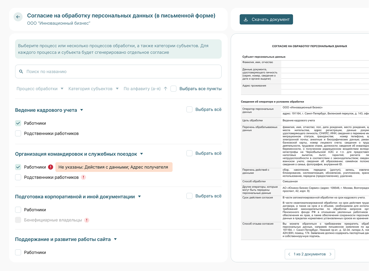The height and width of the screenshot is (271, 369).
Task: Click the 1 из 2 документов pager label
Action: click(x=310, y=254)
